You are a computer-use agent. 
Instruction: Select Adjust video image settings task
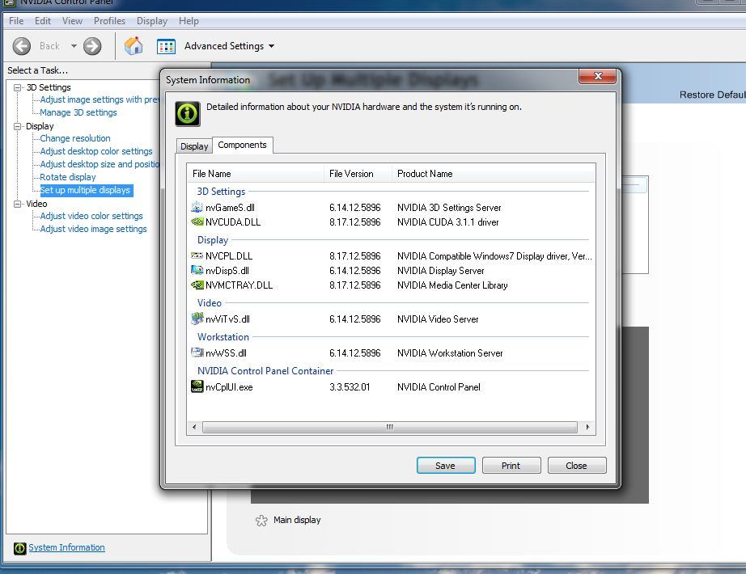point(93,229)
